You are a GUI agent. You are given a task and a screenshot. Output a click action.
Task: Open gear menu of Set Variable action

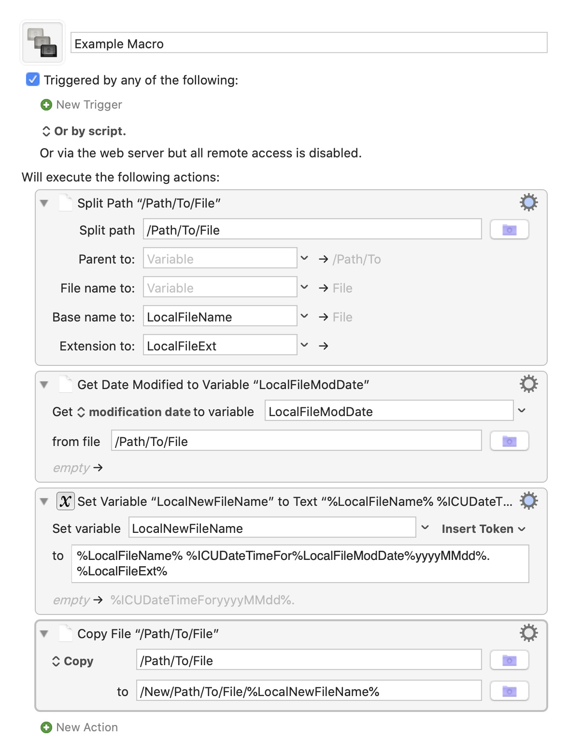[528, 501]
